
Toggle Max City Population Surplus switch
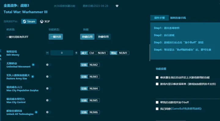[x=49, y=88]
